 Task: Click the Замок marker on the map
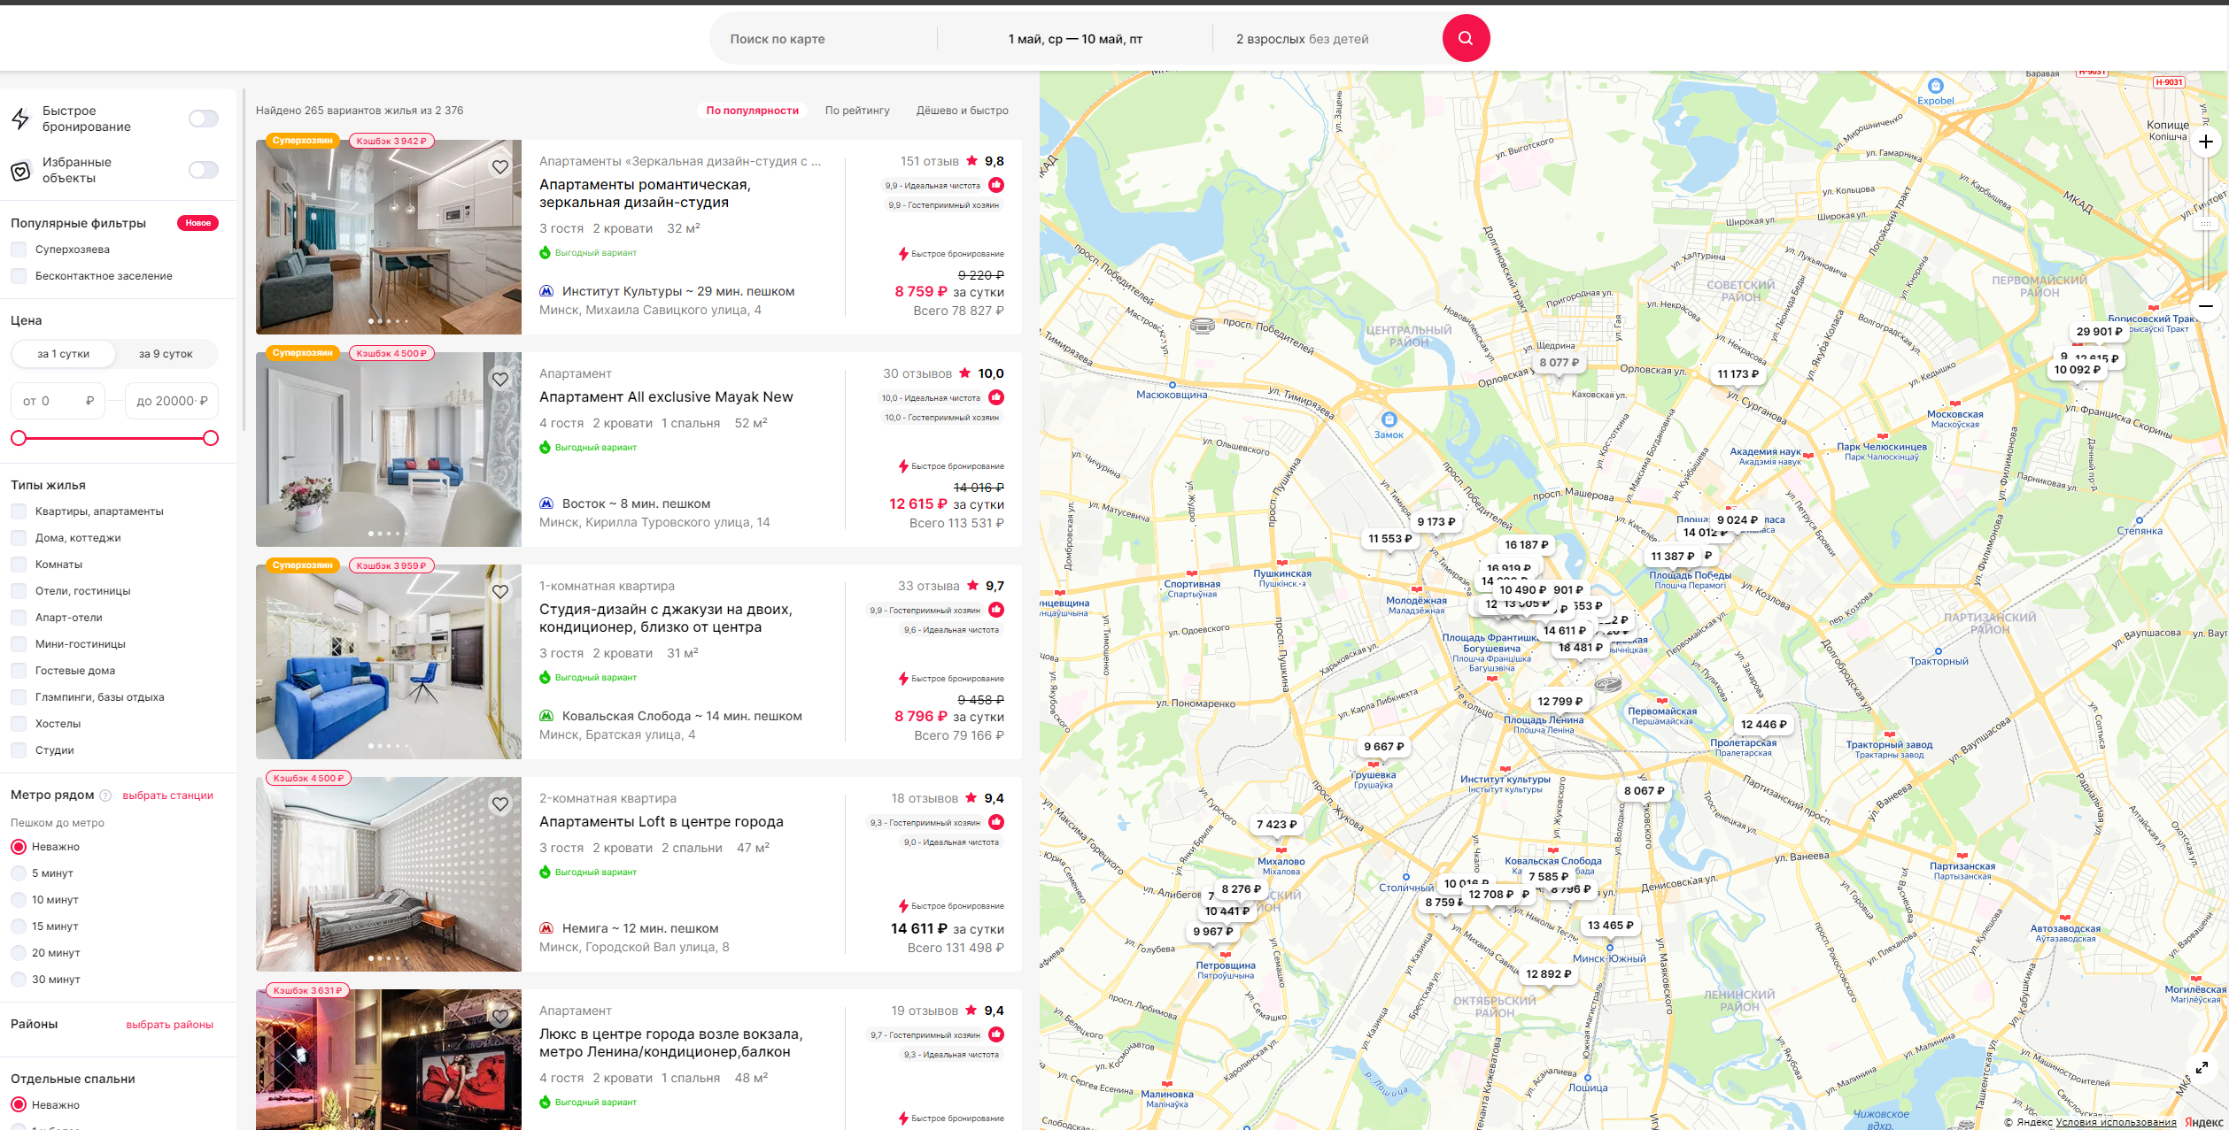point(1389,419)
